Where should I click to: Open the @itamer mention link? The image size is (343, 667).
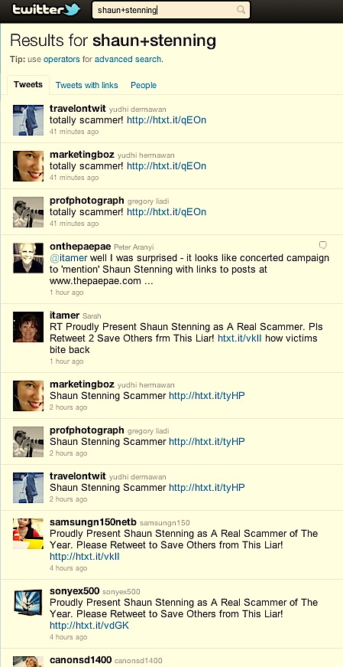(69, 258)
